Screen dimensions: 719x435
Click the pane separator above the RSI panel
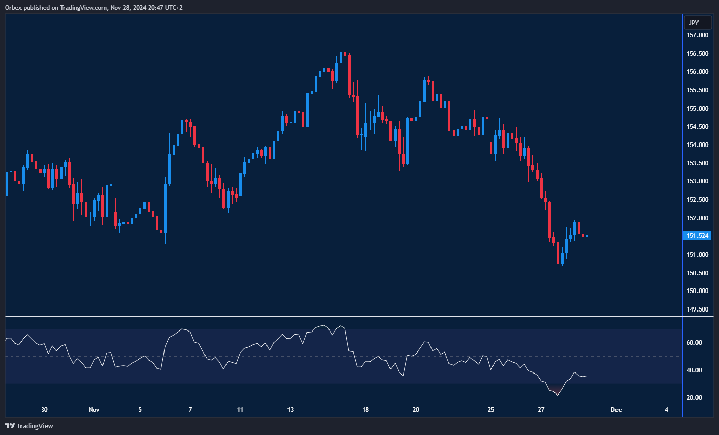point(343,317)
